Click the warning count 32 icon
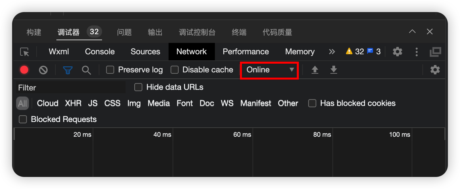The width and height of the screenshot is (460, 189). 355,51
